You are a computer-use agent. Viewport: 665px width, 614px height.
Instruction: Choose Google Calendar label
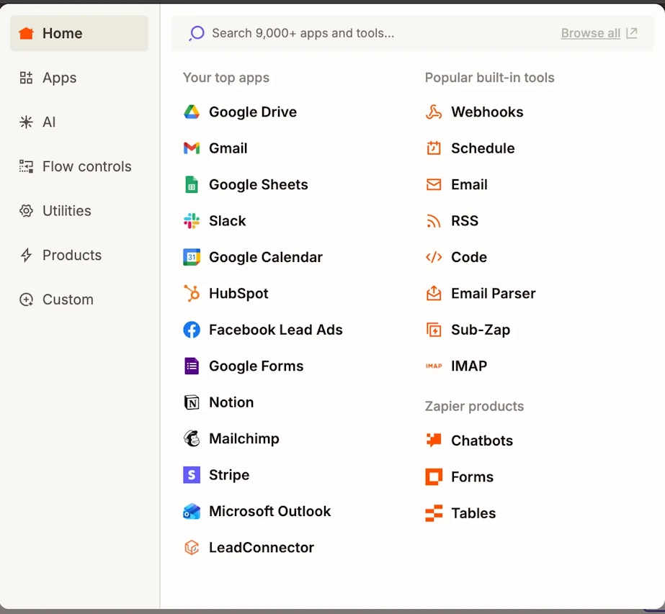point(266,257)
